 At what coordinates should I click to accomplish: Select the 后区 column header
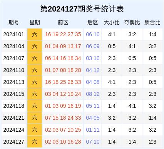93,22
